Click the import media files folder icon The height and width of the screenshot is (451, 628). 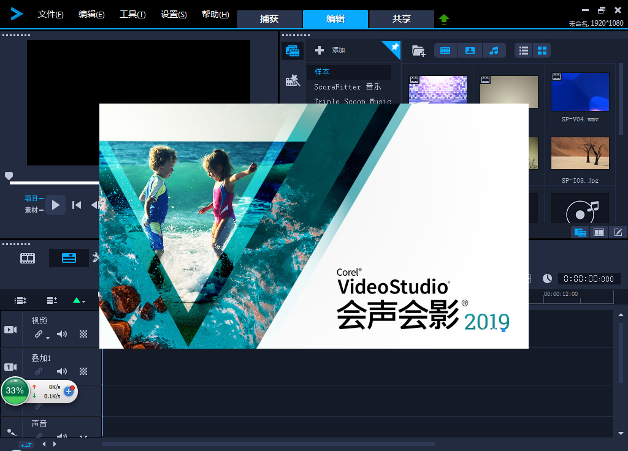pyautogui.click(x=418, y=51)
